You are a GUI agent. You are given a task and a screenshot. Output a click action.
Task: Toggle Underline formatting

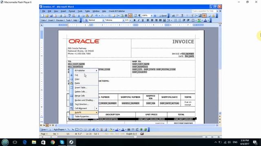click(143, 20)
